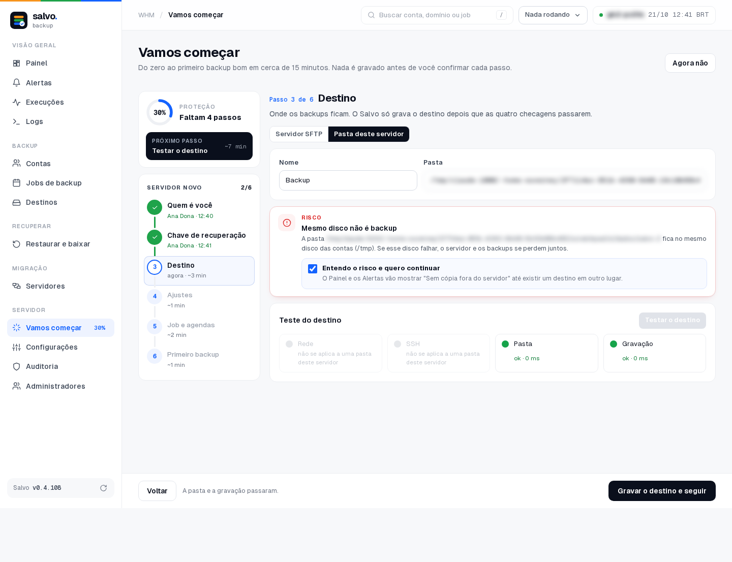Open Restaurar e baixar restore icon
Screen dimensions: 732x562
[16, 244]
